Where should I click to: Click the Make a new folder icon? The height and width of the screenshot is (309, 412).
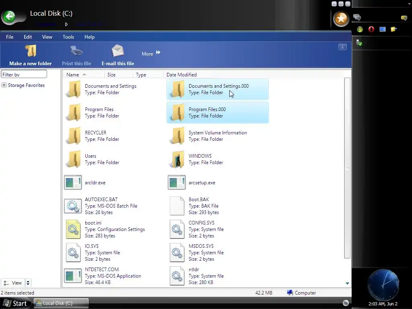pos(31,51)
